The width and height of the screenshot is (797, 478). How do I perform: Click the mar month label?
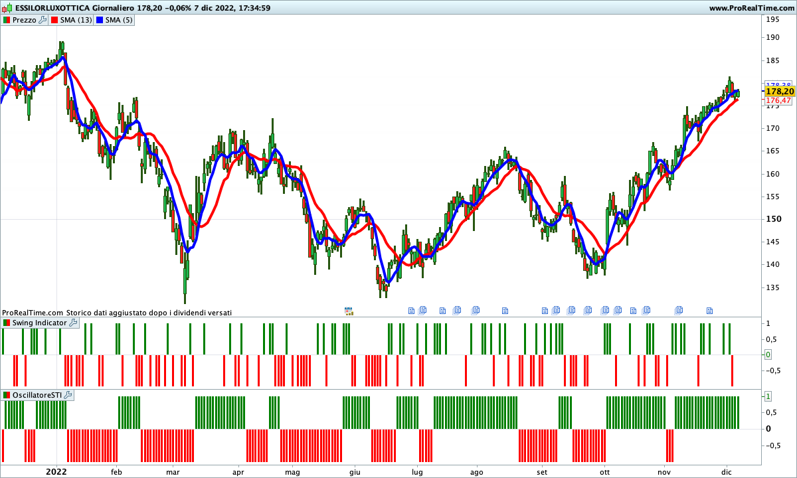[173, 471]
